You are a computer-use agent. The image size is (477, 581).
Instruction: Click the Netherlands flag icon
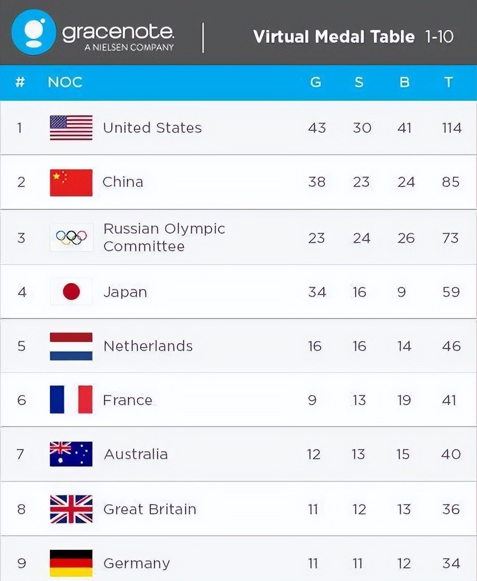click(x=71, y=346)
